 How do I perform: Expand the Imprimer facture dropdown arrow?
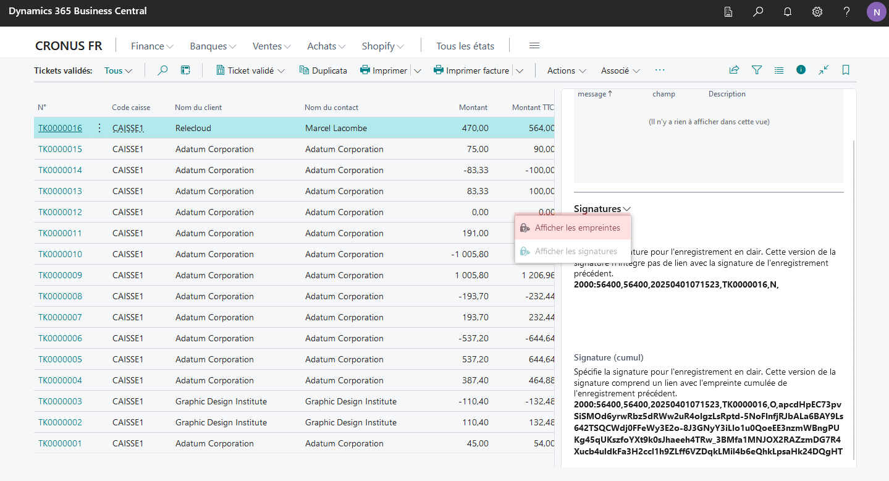(520, 71)
